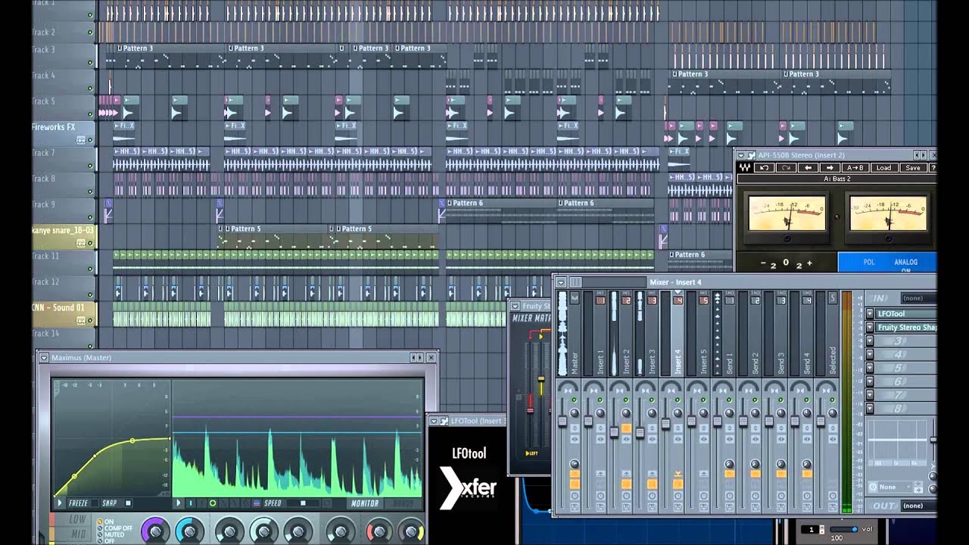Screen dimensions: 969x545
Task: Open the mixer OUT (none) output selector
Action: [918, 506]
